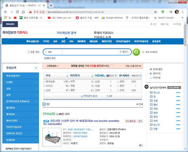Select popular keyword 필터
This screenshot has height=152, width=188.
[x=155, y=105]
